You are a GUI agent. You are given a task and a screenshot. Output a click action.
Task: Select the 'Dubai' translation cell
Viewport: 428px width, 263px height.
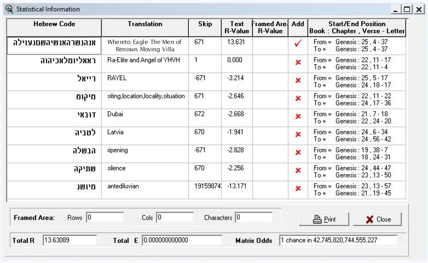[145, 118]
